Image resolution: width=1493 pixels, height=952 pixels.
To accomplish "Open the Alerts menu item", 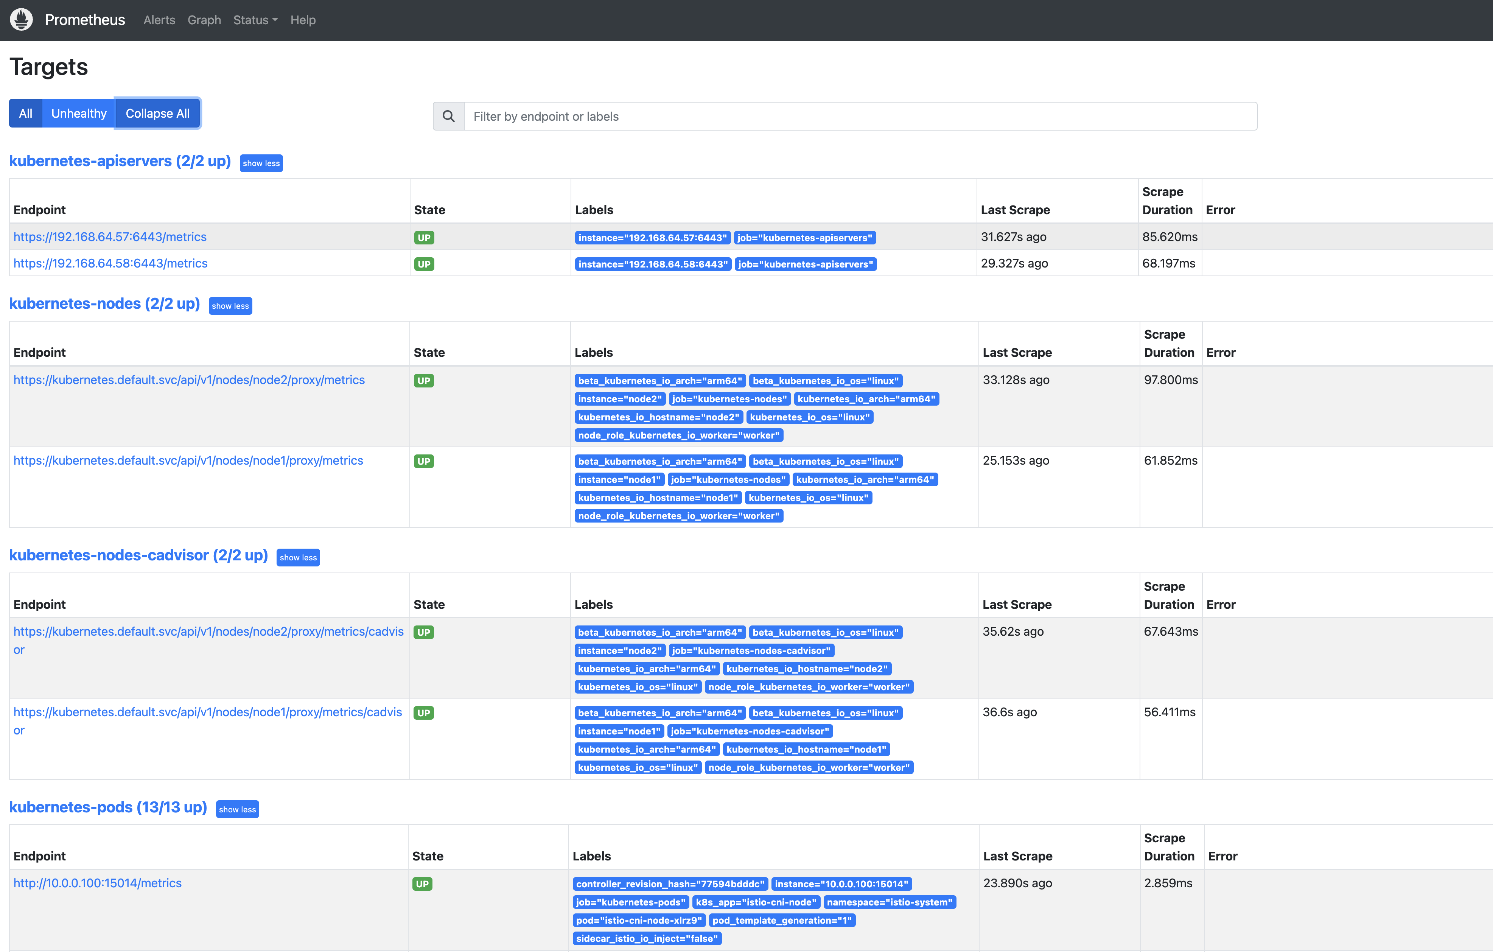I will 159,20.
